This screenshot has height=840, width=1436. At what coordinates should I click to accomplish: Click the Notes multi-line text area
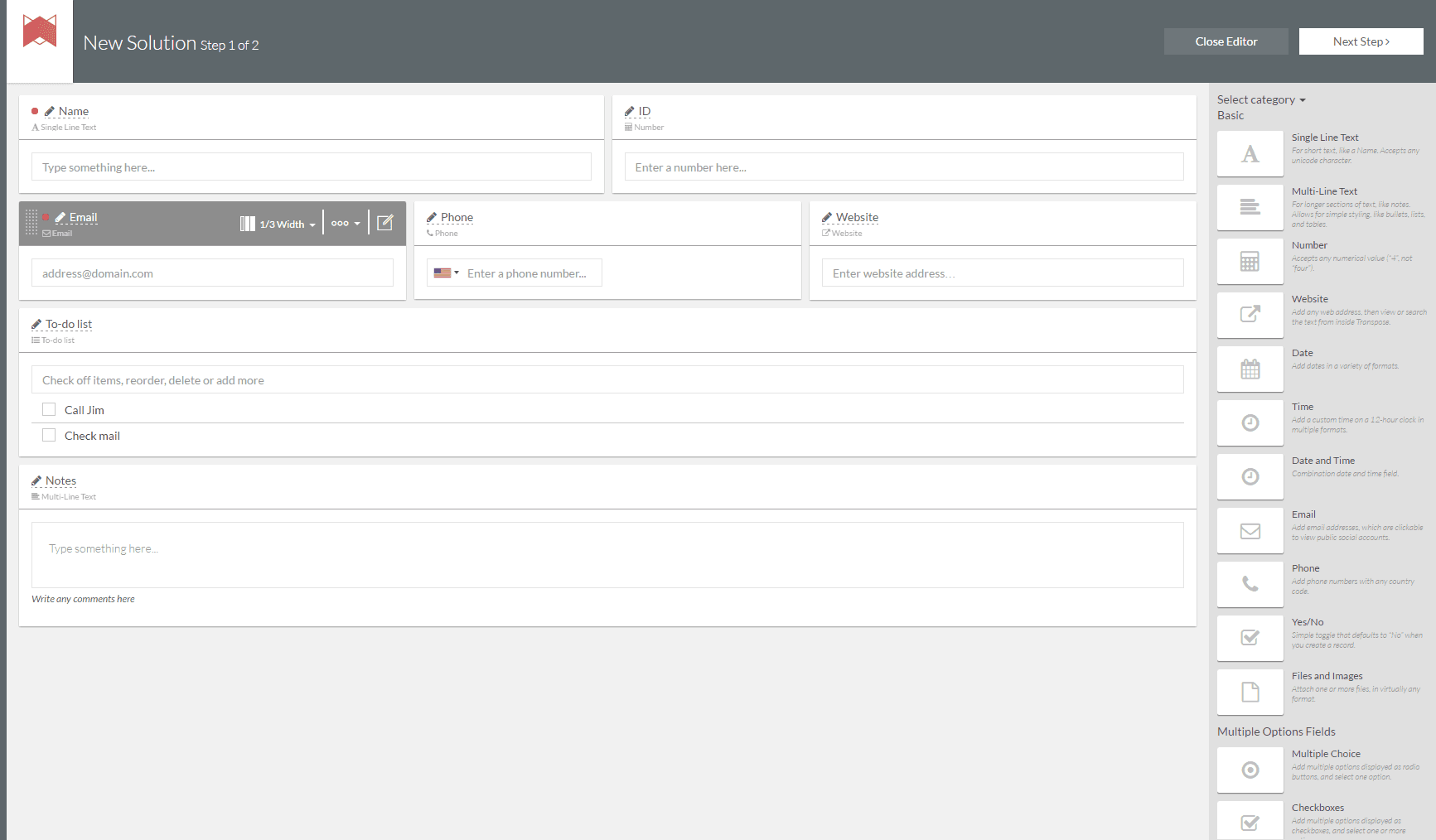pos(607,555)
